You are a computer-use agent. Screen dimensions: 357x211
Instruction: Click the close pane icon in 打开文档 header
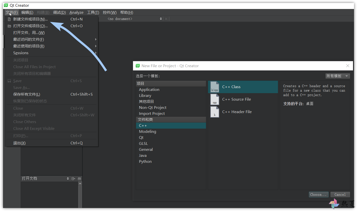click(x=79, y=179)
